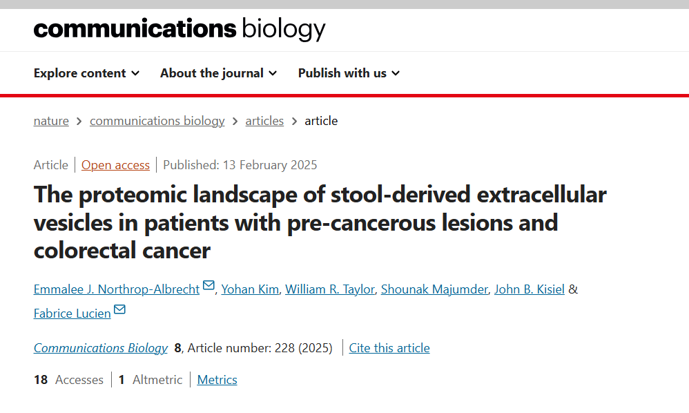Click the email icon beside Emmalee J. Northrop-Albrecht
The width and height of the screenshot is (689, 413).
coord(208,286)
